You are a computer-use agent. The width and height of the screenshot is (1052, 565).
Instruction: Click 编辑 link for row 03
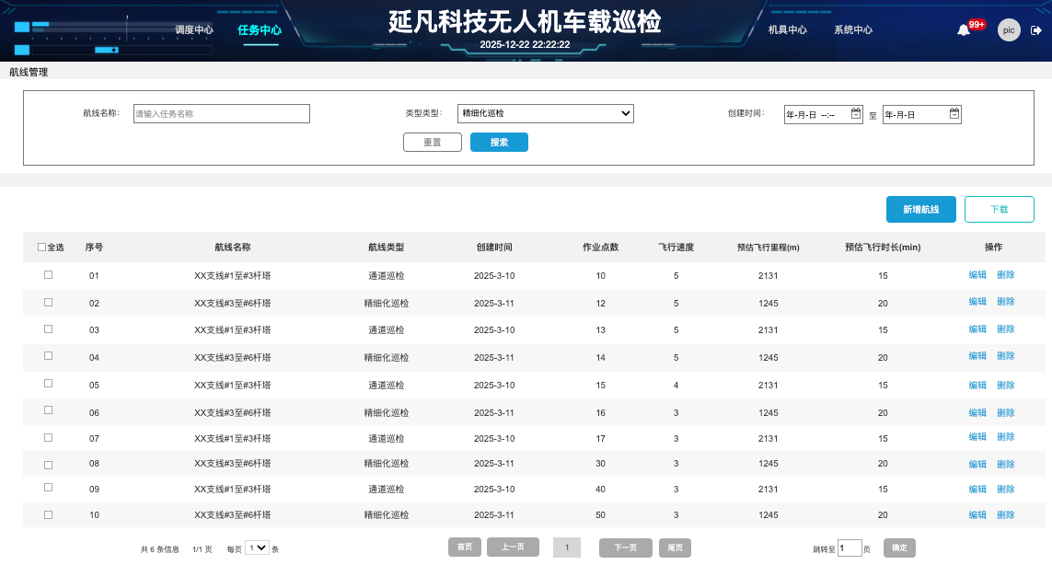[977, 329]
